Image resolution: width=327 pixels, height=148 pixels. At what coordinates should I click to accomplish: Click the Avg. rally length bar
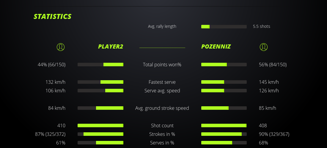224,27
